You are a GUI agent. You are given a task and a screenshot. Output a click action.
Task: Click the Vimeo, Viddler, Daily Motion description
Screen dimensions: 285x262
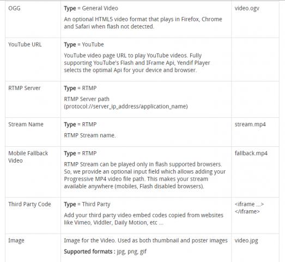click(x=144, y=219)
